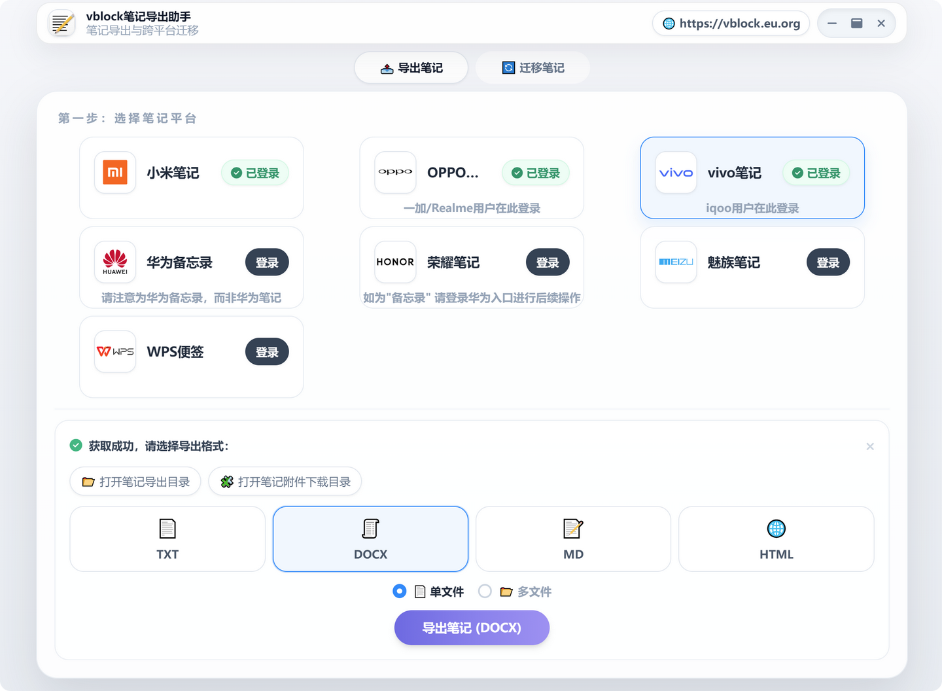The image size is (942, 691).
Task: Click the WPS logo icon
Action: tap(115, 352)
